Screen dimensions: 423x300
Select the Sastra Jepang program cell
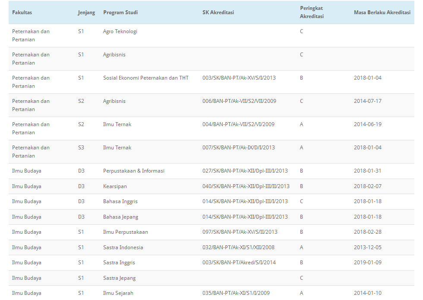tap(119, 278)
